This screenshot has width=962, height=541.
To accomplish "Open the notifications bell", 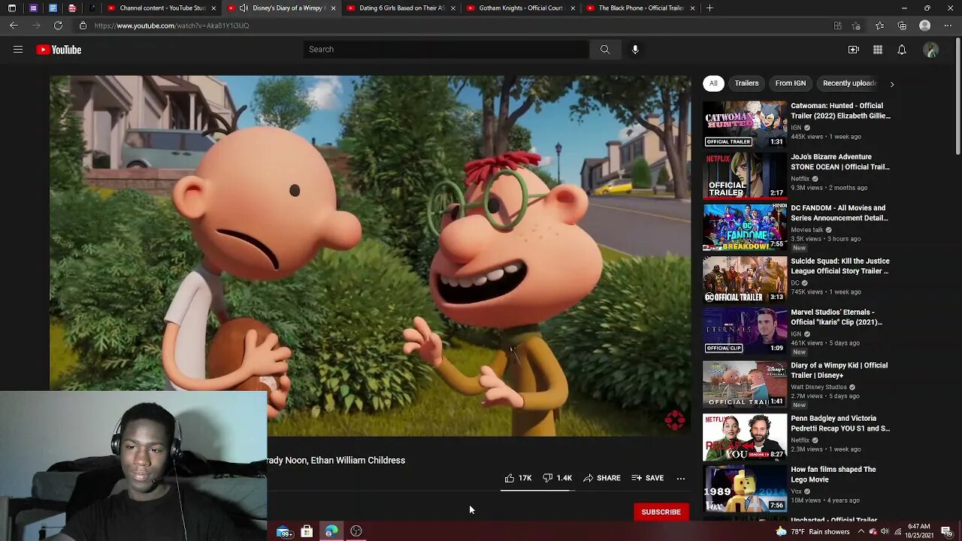I will (x=901, y=50).
